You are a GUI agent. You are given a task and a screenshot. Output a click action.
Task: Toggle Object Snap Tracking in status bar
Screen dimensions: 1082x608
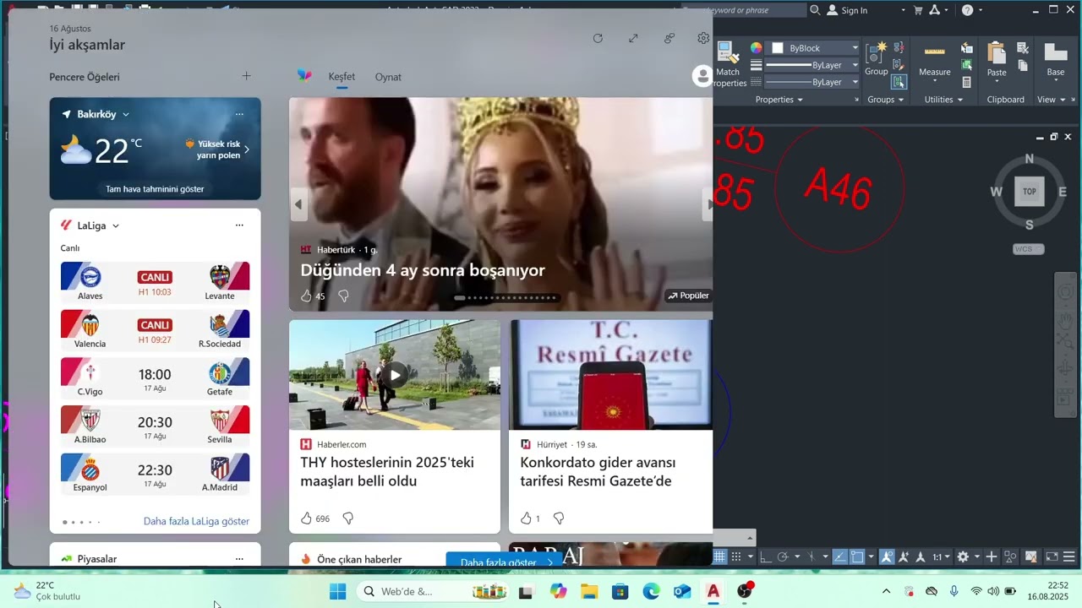[839, 557]
